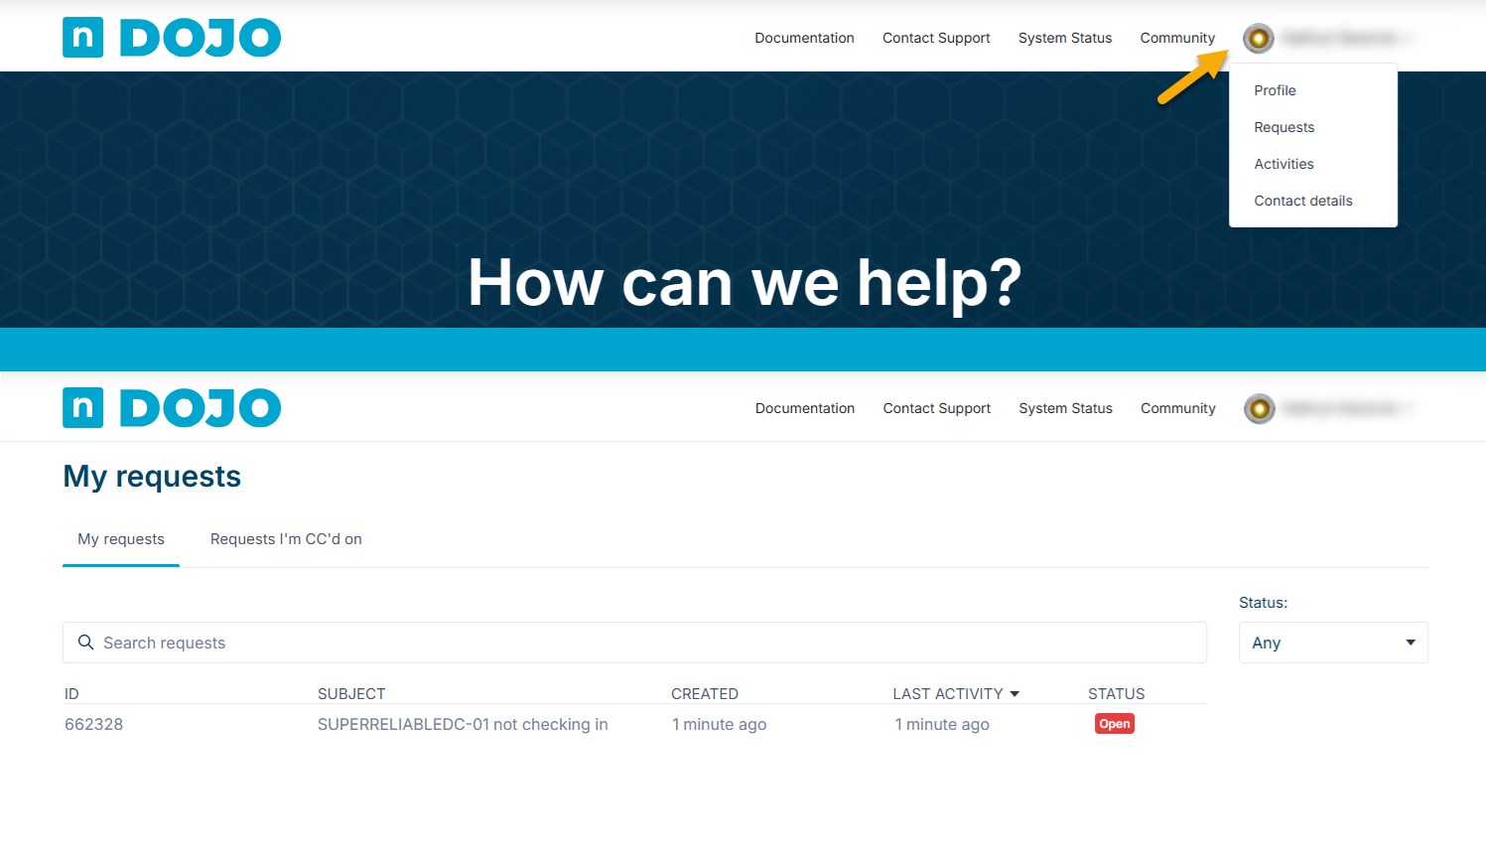Click the N-able Dojo logo in the top banner header
The width and height of the screenshot is (1486, 859).
(171, 38)
